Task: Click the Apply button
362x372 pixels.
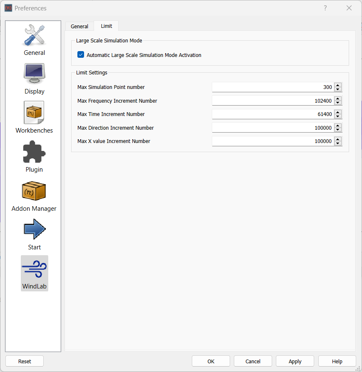Action: tap(295, 361)
